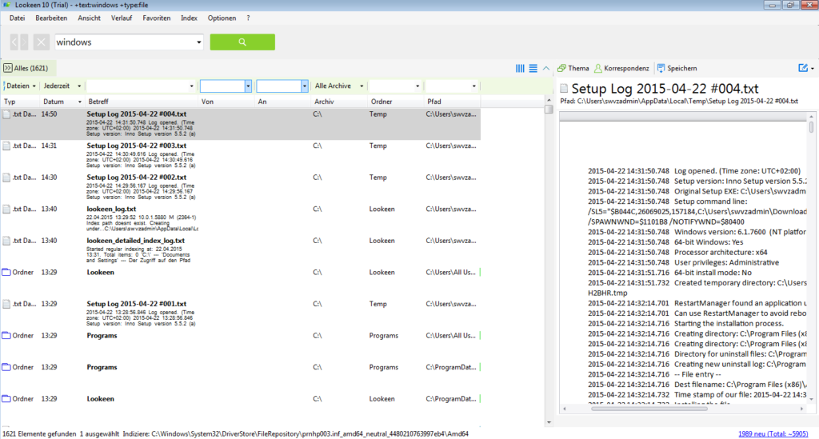Open the Ansicht menu
This screenshot has width=819, height=439.
tap(90, 18)
